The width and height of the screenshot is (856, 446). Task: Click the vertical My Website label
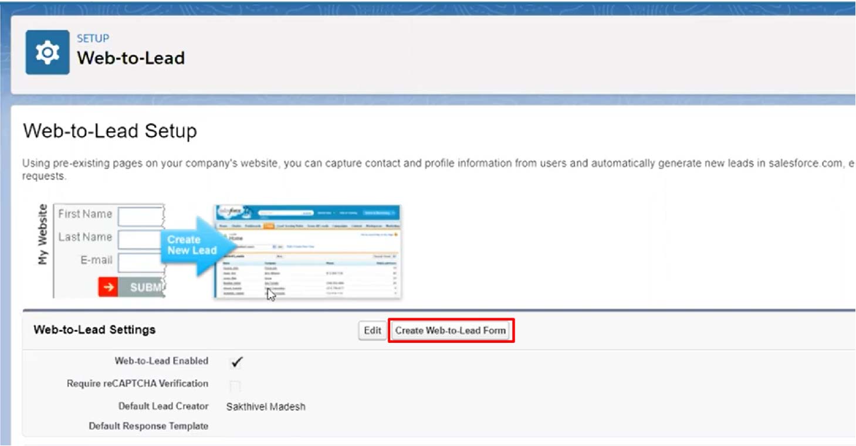pos(42,234)
